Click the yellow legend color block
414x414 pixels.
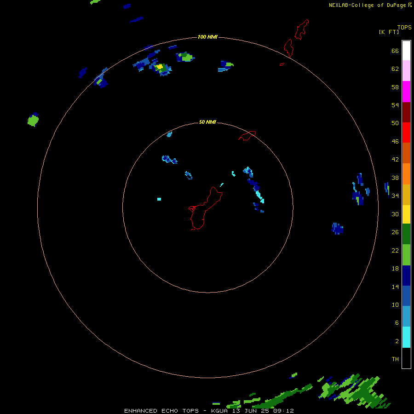[406, 214]
